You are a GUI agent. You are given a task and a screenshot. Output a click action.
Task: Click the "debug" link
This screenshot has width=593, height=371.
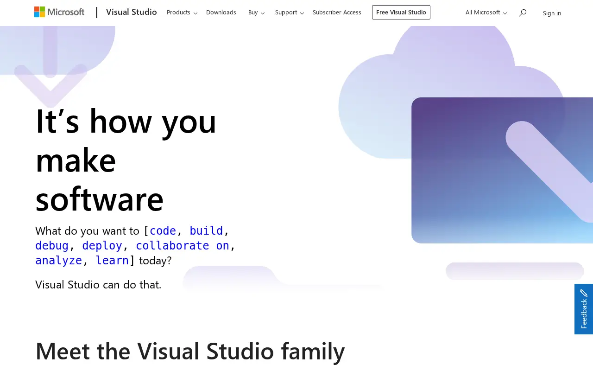click(52, 245)
